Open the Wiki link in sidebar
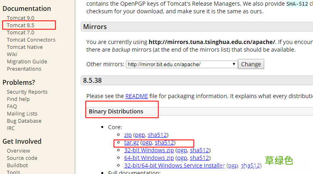 point(12,55)
